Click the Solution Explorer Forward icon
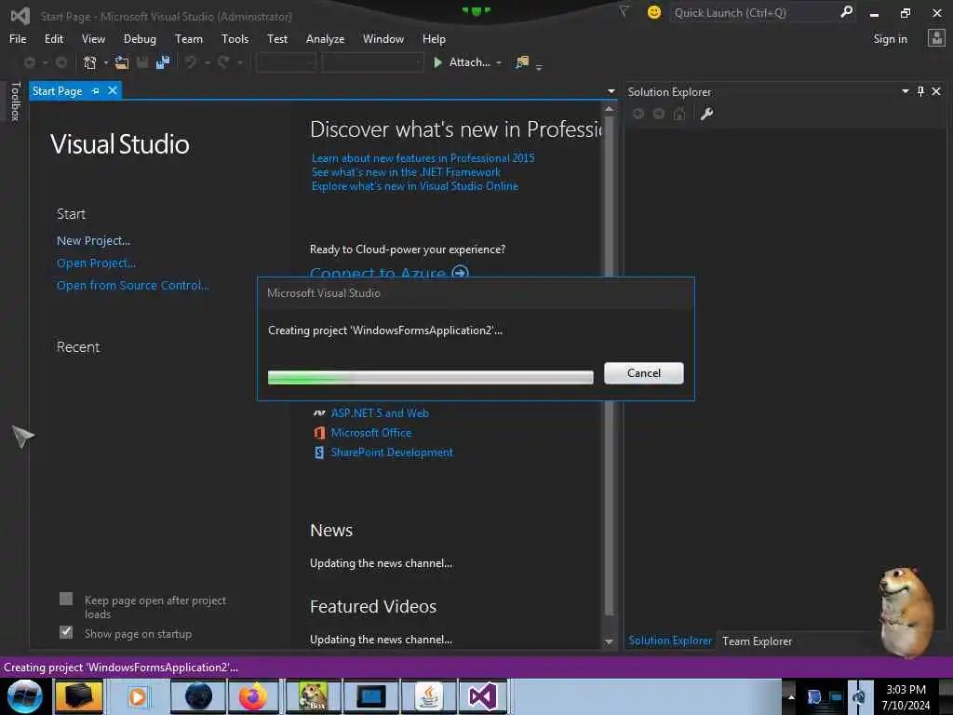Viewport: 953px width, 715px height. (659, 114)
